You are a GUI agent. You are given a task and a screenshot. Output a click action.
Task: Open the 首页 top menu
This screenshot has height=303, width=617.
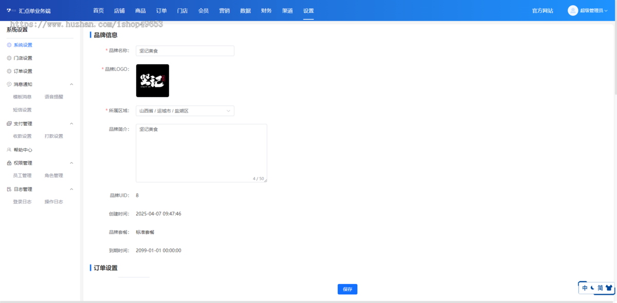(x=98, y=11)
